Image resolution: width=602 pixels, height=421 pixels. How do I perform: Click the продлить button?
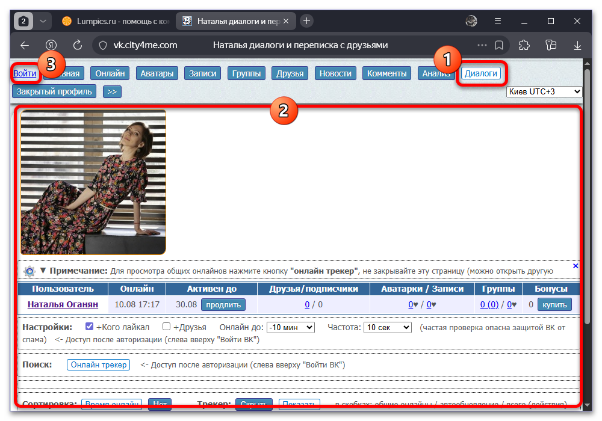(223, 305)
